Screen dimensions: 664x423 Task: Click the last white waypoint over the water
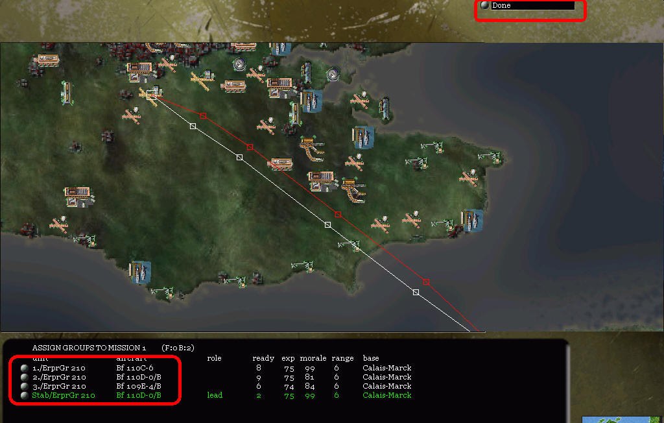[x=416, y=292]
